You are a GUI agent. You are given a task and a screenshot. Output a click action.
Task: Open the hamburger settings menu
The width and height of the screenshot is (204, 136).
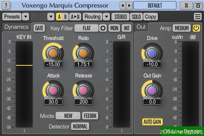(x=198, y=17)
